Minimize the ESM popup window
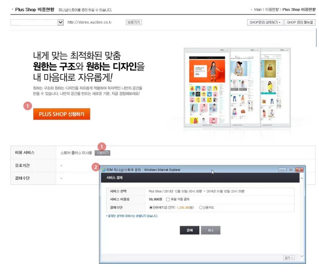 pos(283,170)
